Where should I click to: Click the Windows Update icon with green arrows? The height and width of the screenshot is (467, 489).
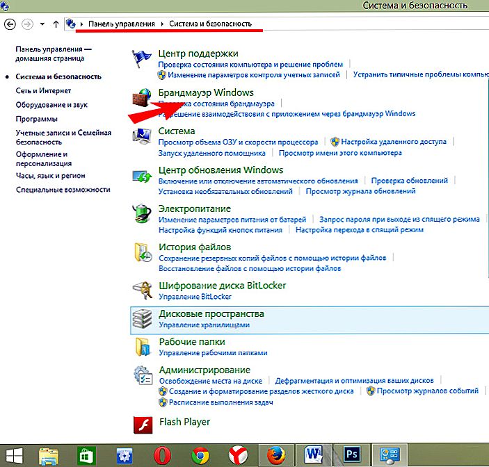click(142, 176)
